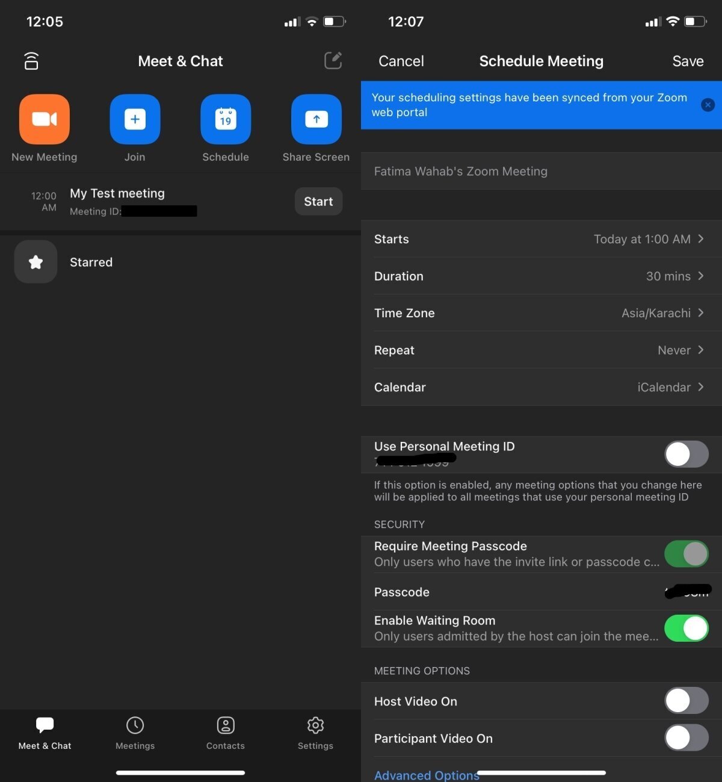Open the compose/new chat pencil icon
722x782 pixels.
[333, 60]
